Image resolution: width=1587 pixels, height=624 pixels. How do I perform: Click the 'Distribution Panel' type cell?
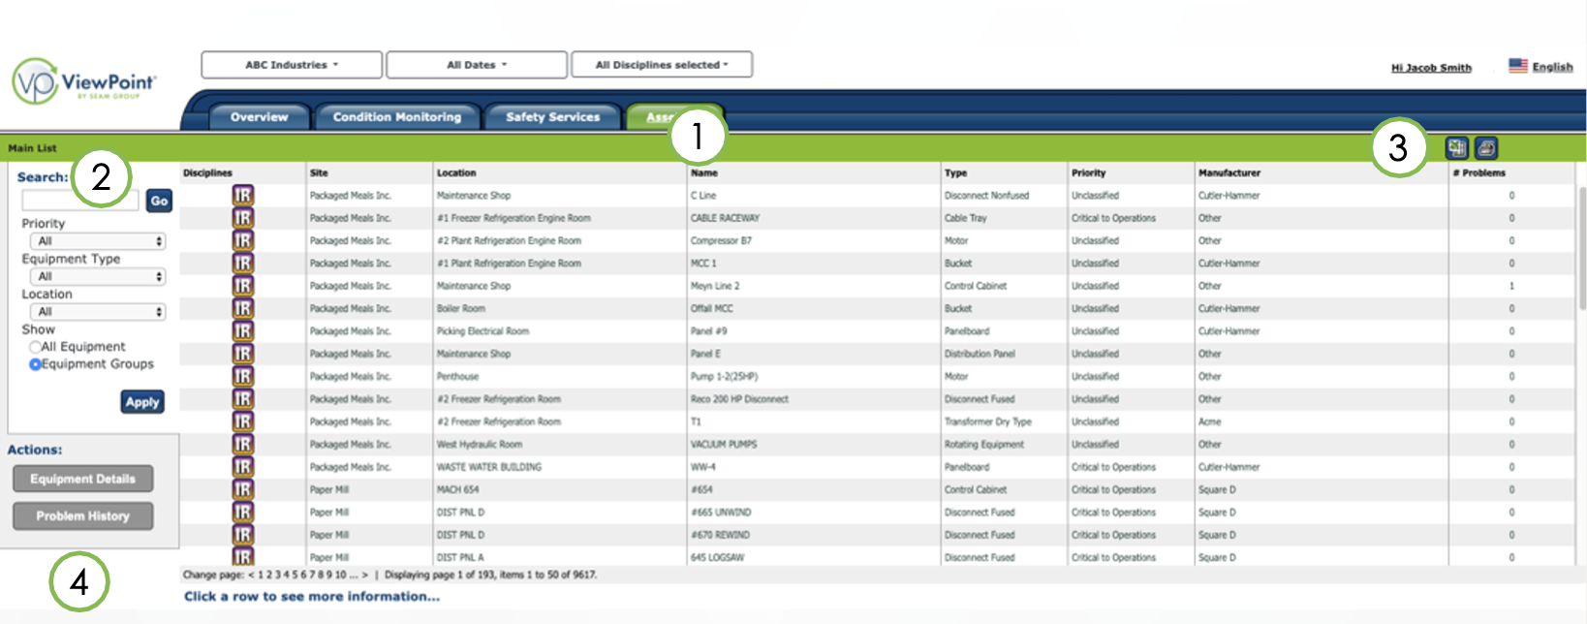point(980,354)
